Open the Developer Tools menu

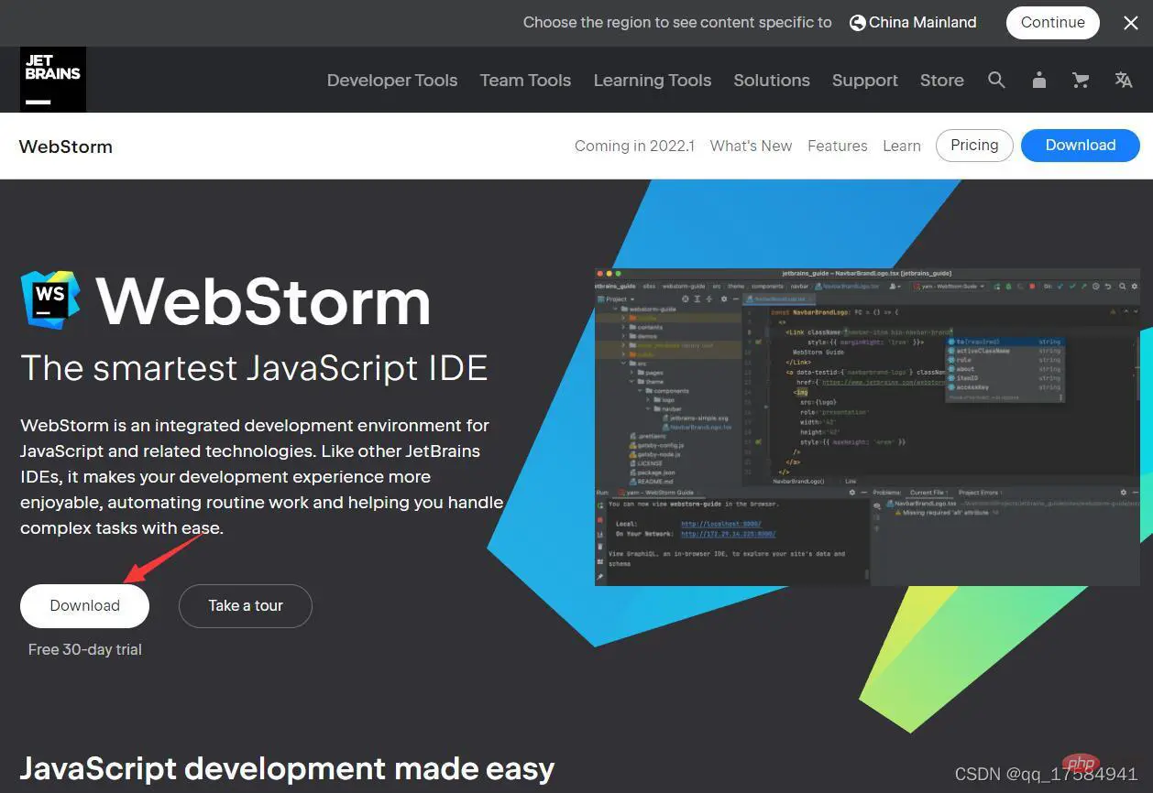(392, 81)
